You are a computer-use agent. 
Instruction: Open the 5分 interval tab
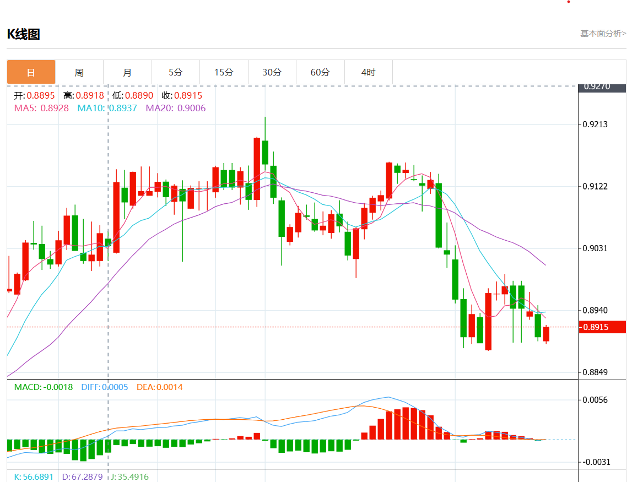click(x=176, y=72)
